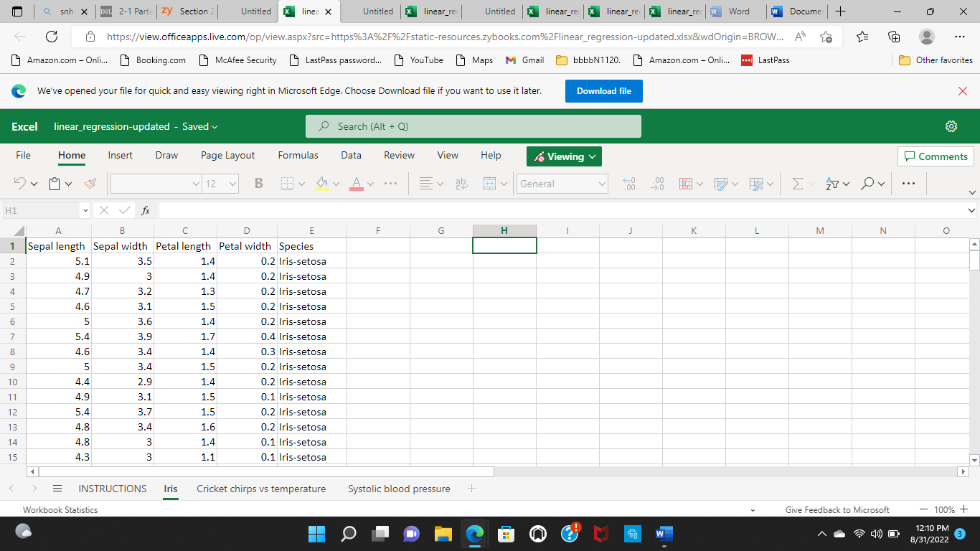Click the Conditional Formatting icon

(x=686, y=184)
